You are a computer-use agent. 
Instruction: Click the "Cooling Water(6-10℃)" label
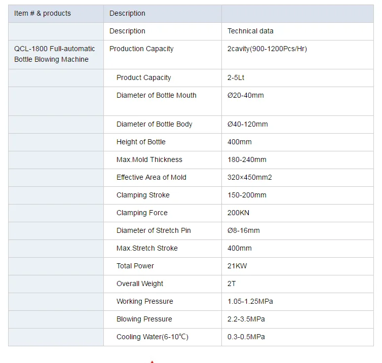point(152,337)
